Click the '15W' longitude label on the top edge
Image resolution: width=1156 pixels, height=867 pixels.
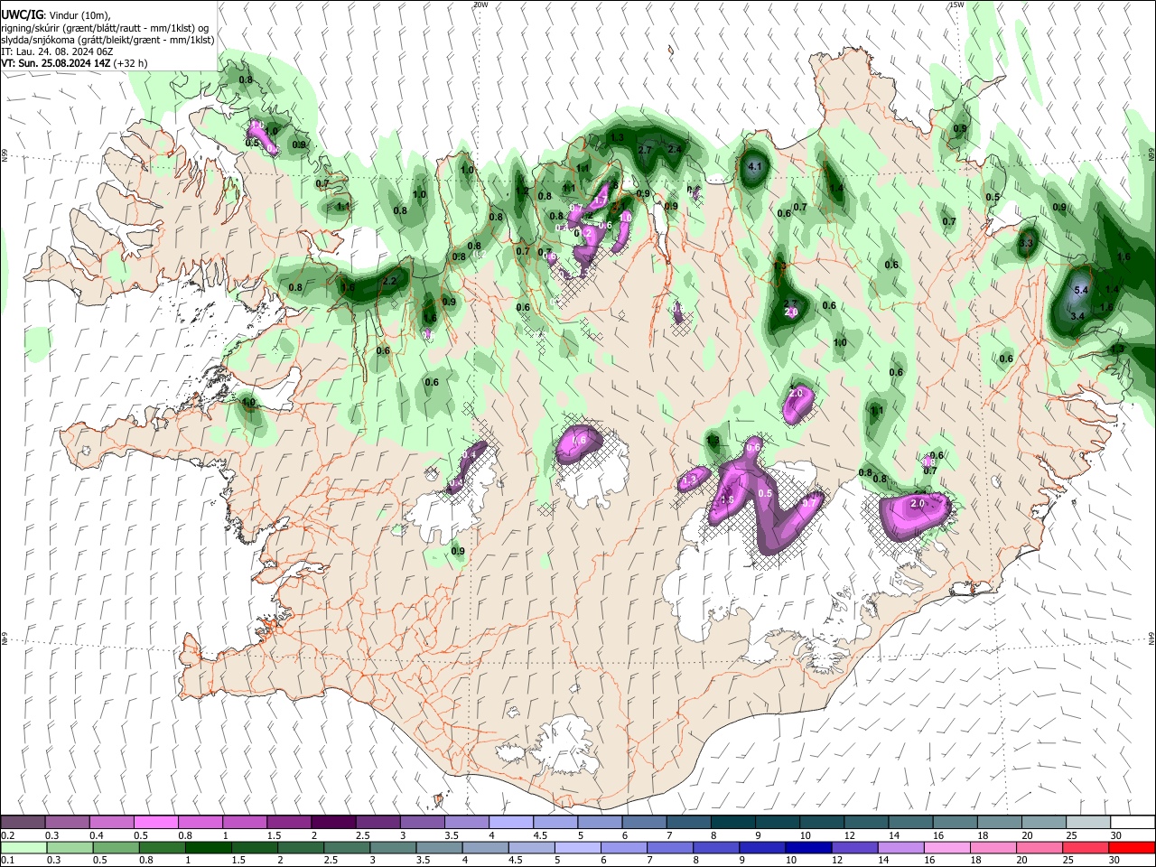956,5
